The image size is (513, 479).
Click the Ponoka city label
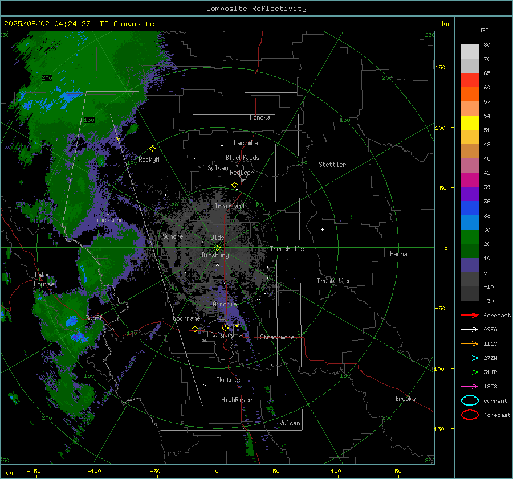pos(260,117)
